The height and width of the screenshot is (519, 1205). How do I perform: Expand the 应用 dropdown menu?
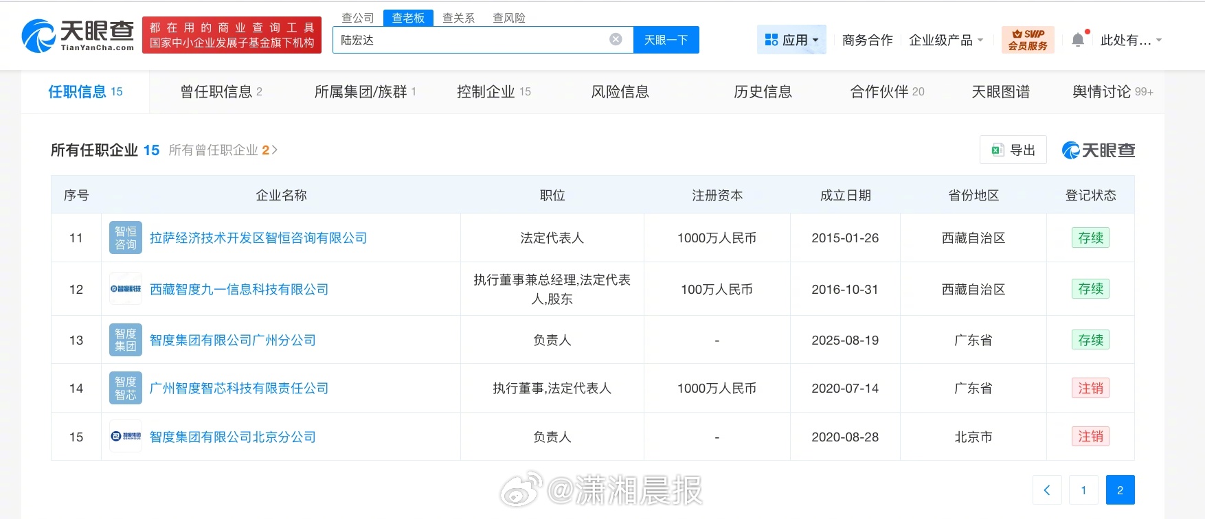point(791,40)
